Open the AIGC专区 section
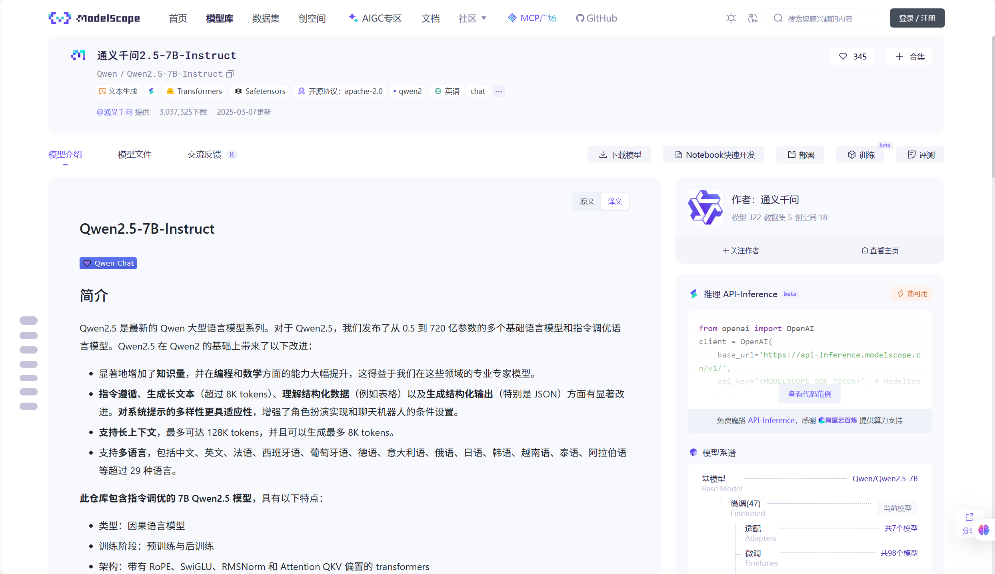This screenshot has height=574, width=995. pos(375,18)
